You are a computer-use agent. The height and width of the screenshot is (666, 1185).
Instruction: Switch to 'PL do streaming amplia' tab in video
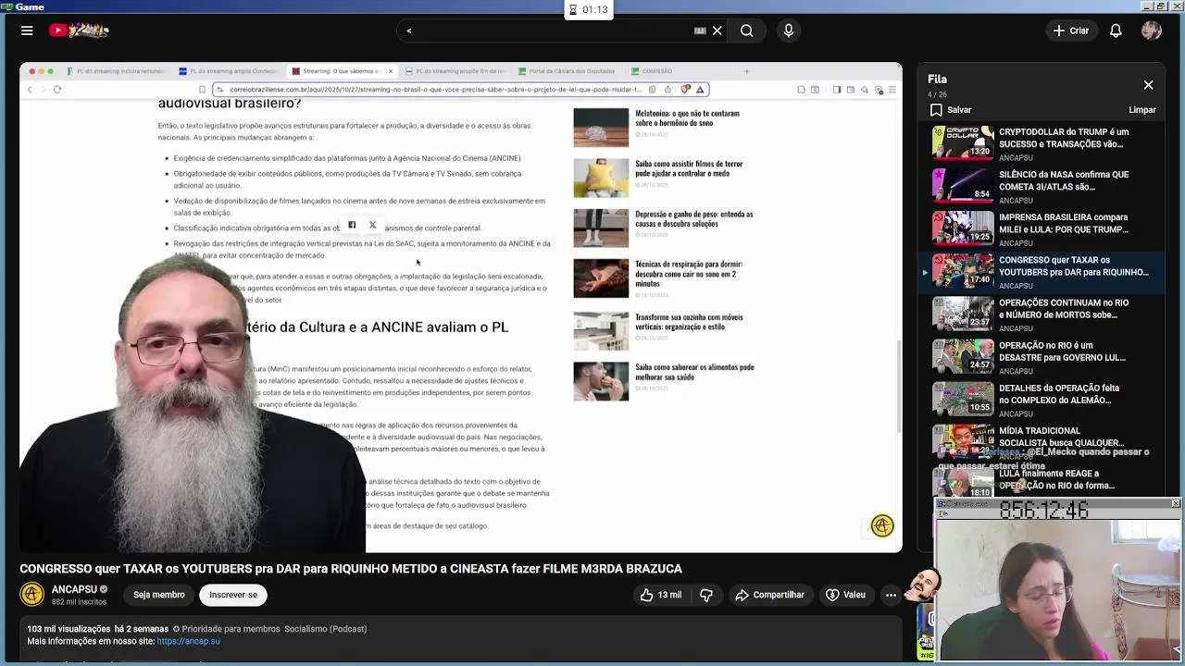click(x=229, y=71)
